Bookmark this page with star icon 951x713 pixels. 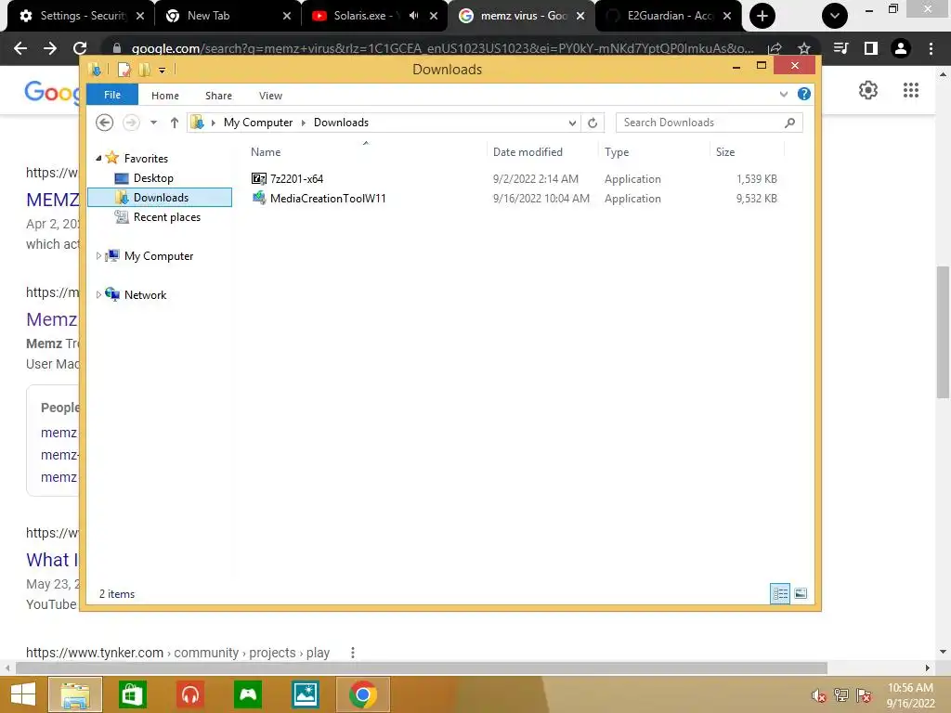[803, 48]
